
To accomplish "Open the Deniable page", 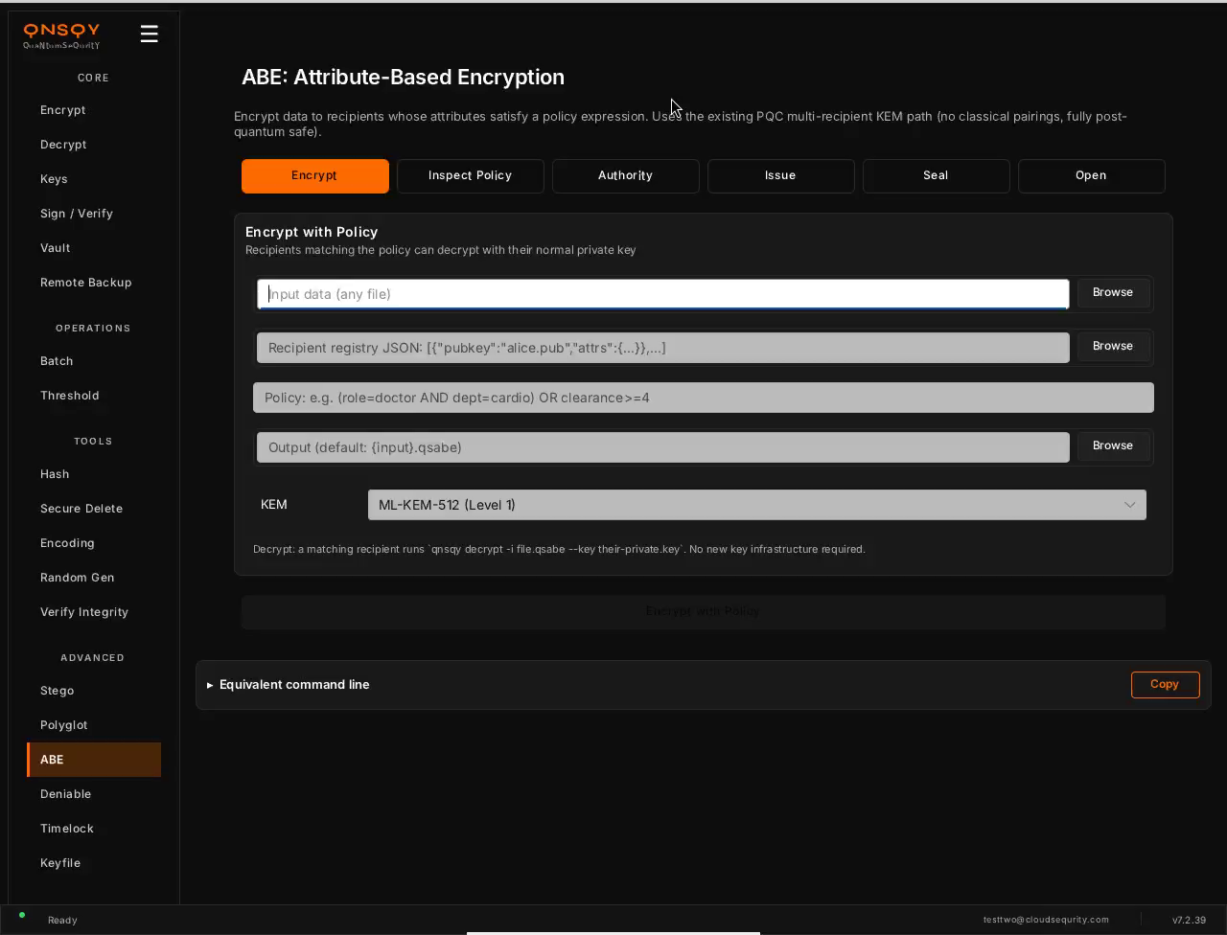I will (94, 794).
